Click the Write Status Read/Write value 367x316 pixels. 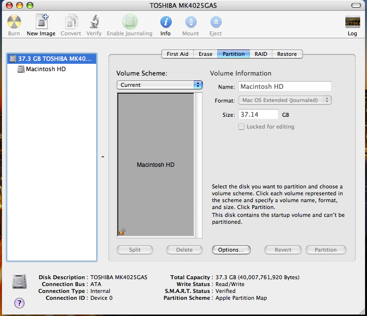click(x=230, y=284)
